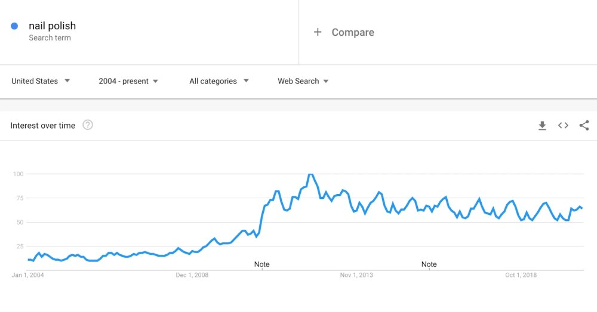Select the Dec 1, 2008 axis label
597x312 pixels.
(192, 275)
